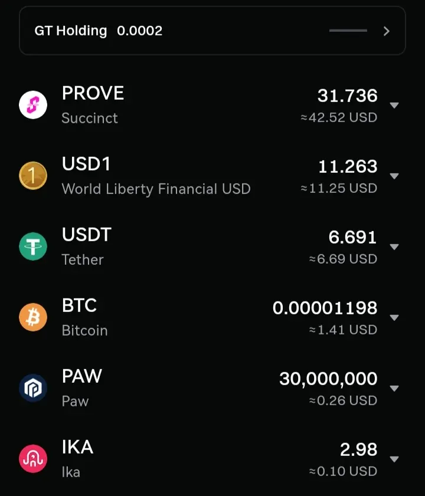This screenshot has width=425, height=496.
Task: Tap the orange Bitcoin icon
Action: tap(33, 317)
